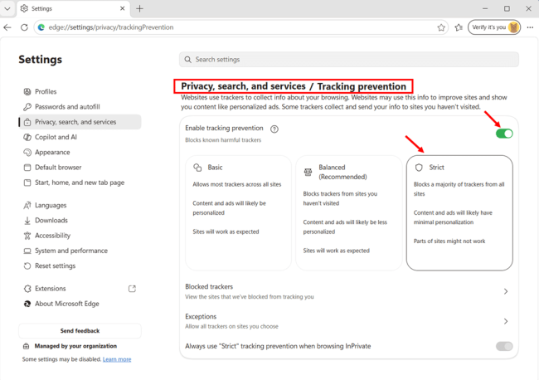The height and width of the screenshot is (380, 539).
Task: Click the Appearance palette icon
Action: click(x=27, y=152)
